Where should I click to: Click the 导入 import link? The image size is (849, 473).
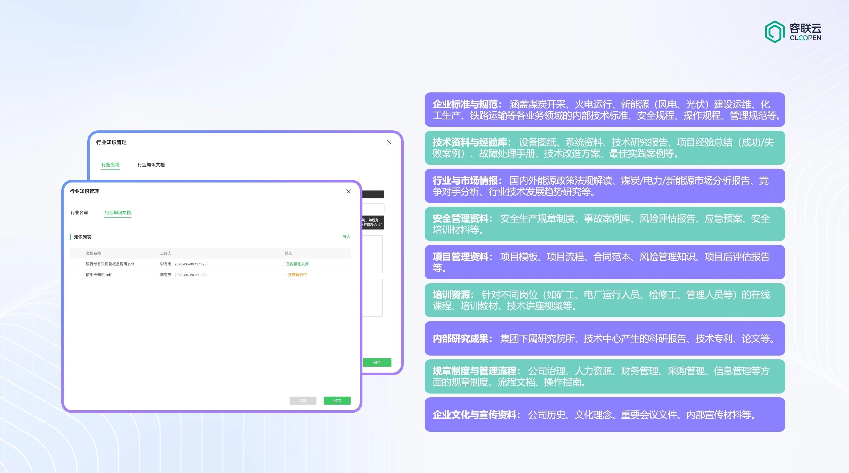[347, 237]
